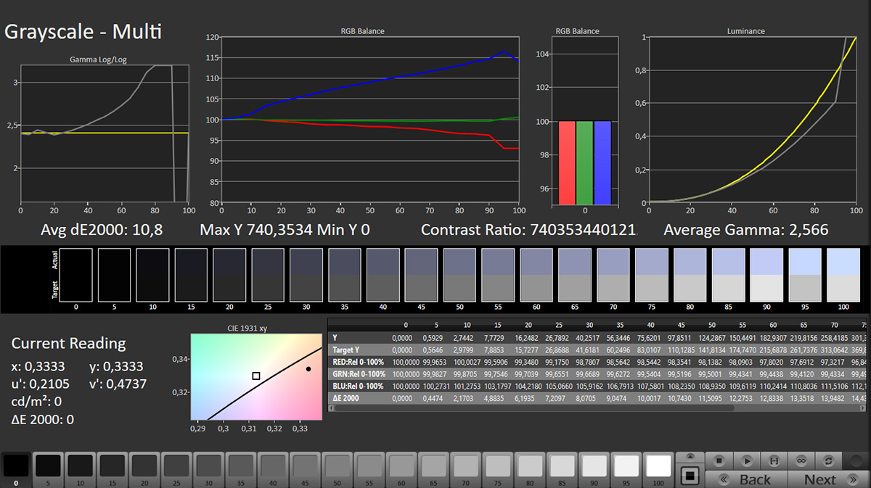Click the 'Current Reading' heading
Screen dimensions: 871x488
point(68,343)
